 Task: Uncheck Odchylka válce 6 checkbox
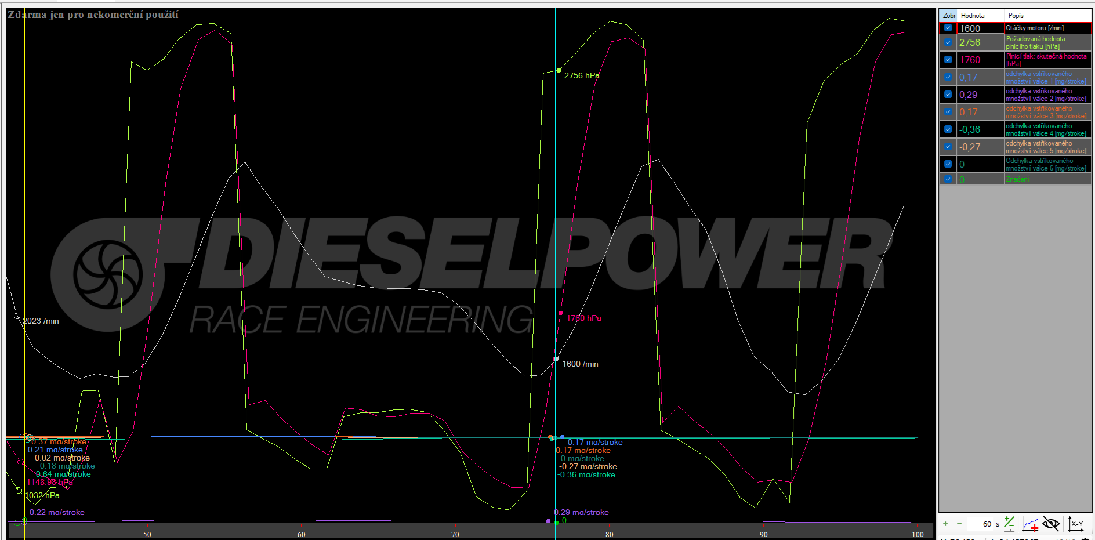pos(948,164)
